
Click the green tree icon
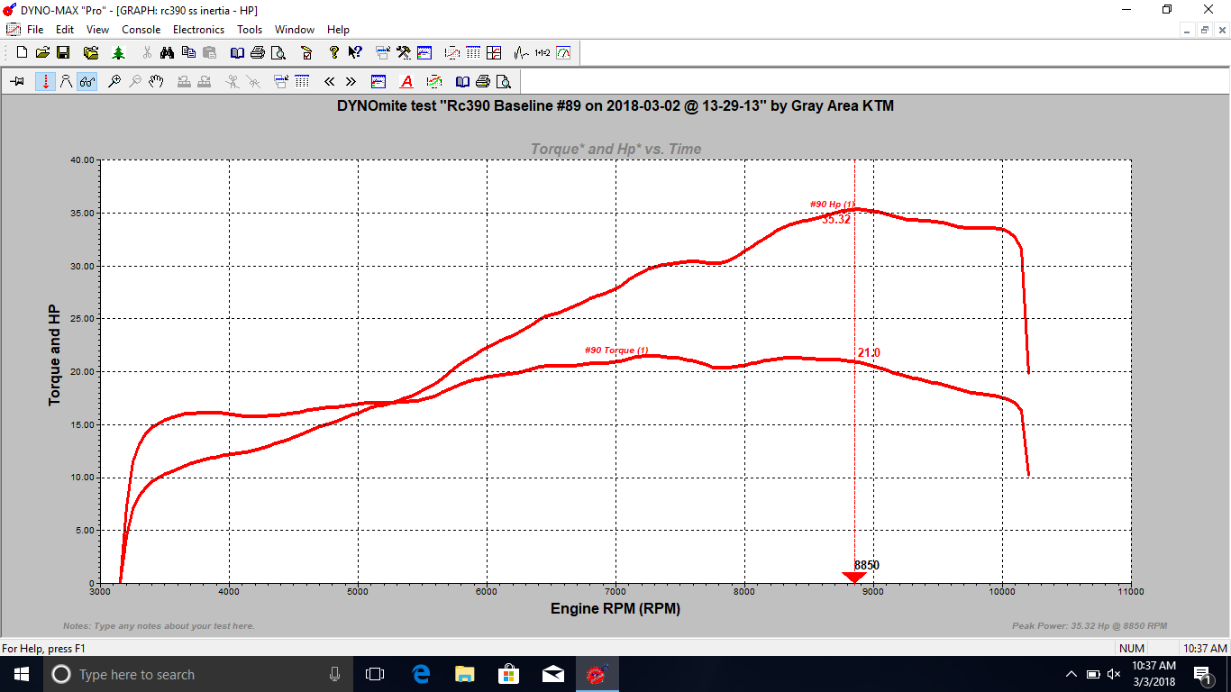coord(118,53)
